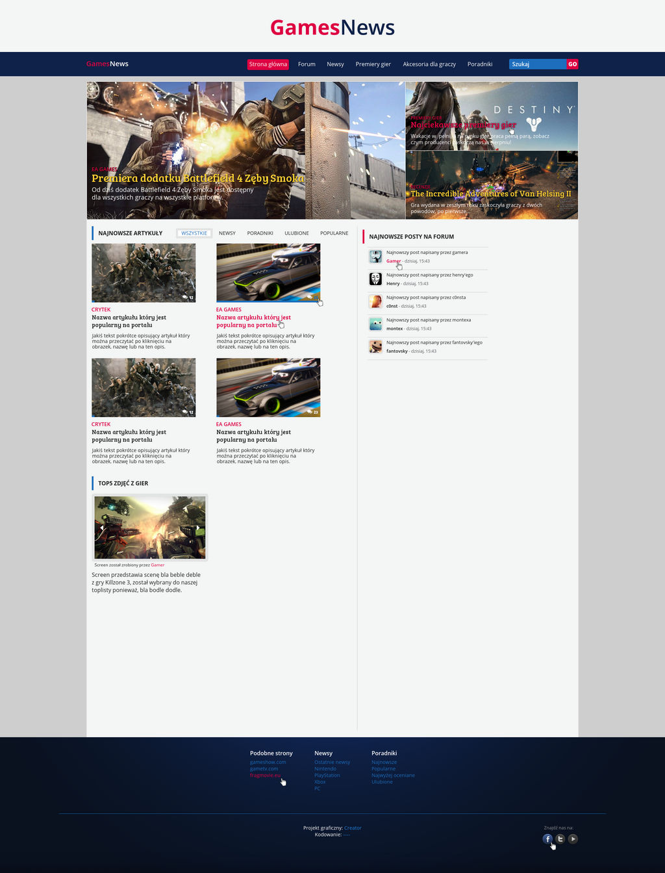This screenshot has width=665, height=873.
Task: Open Newsy in the top navigation bar
Action: 335,64
